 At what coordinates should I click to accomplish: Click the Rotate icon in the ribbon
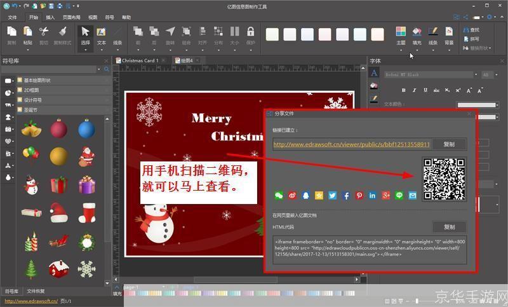(x=170, y=31)
